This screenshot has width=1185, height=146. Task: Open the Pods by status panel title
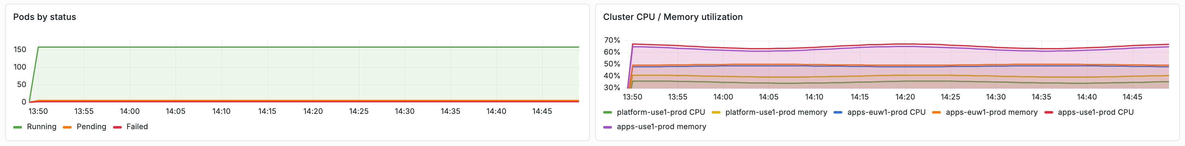coord(45,17)
